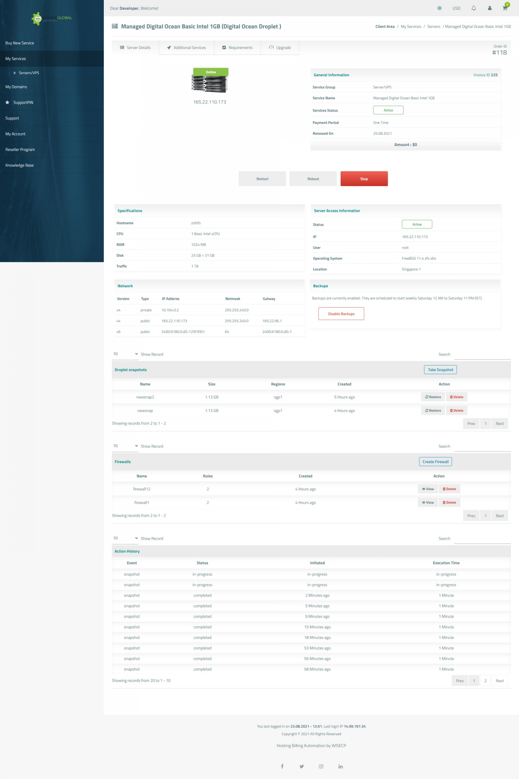Viewport: 519px width, 779px height.
Task: Delete the newsnap snapshot
Action: [x=456, y=410]
